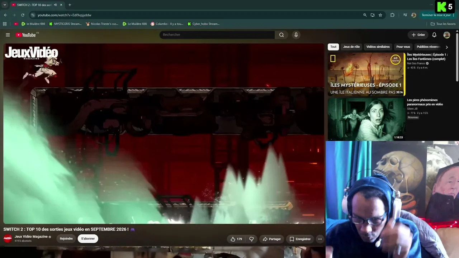Open the Nat Geo France channel
The image size is (459, 258).
pyautogui.click(x=416, y=63)
